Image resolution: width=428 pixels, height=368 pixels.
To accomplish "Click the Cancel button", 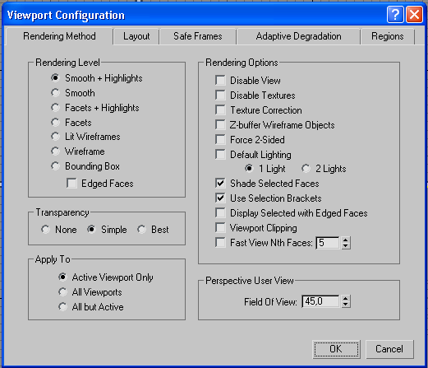I will tap(389, 349).
